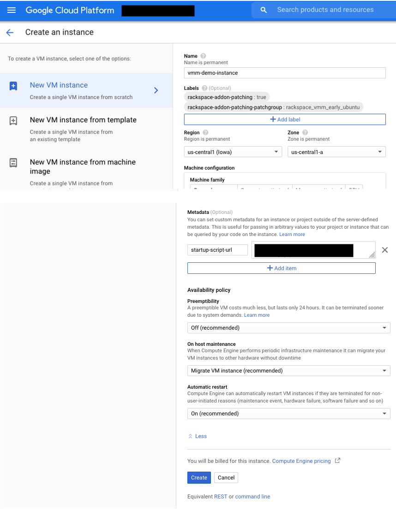Open the Automatic restart dropdown
The image size is (396, 509).
coord(288,413)
